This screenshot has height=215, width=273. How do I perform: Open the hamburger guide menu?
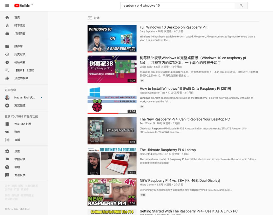tap(7, 6)
